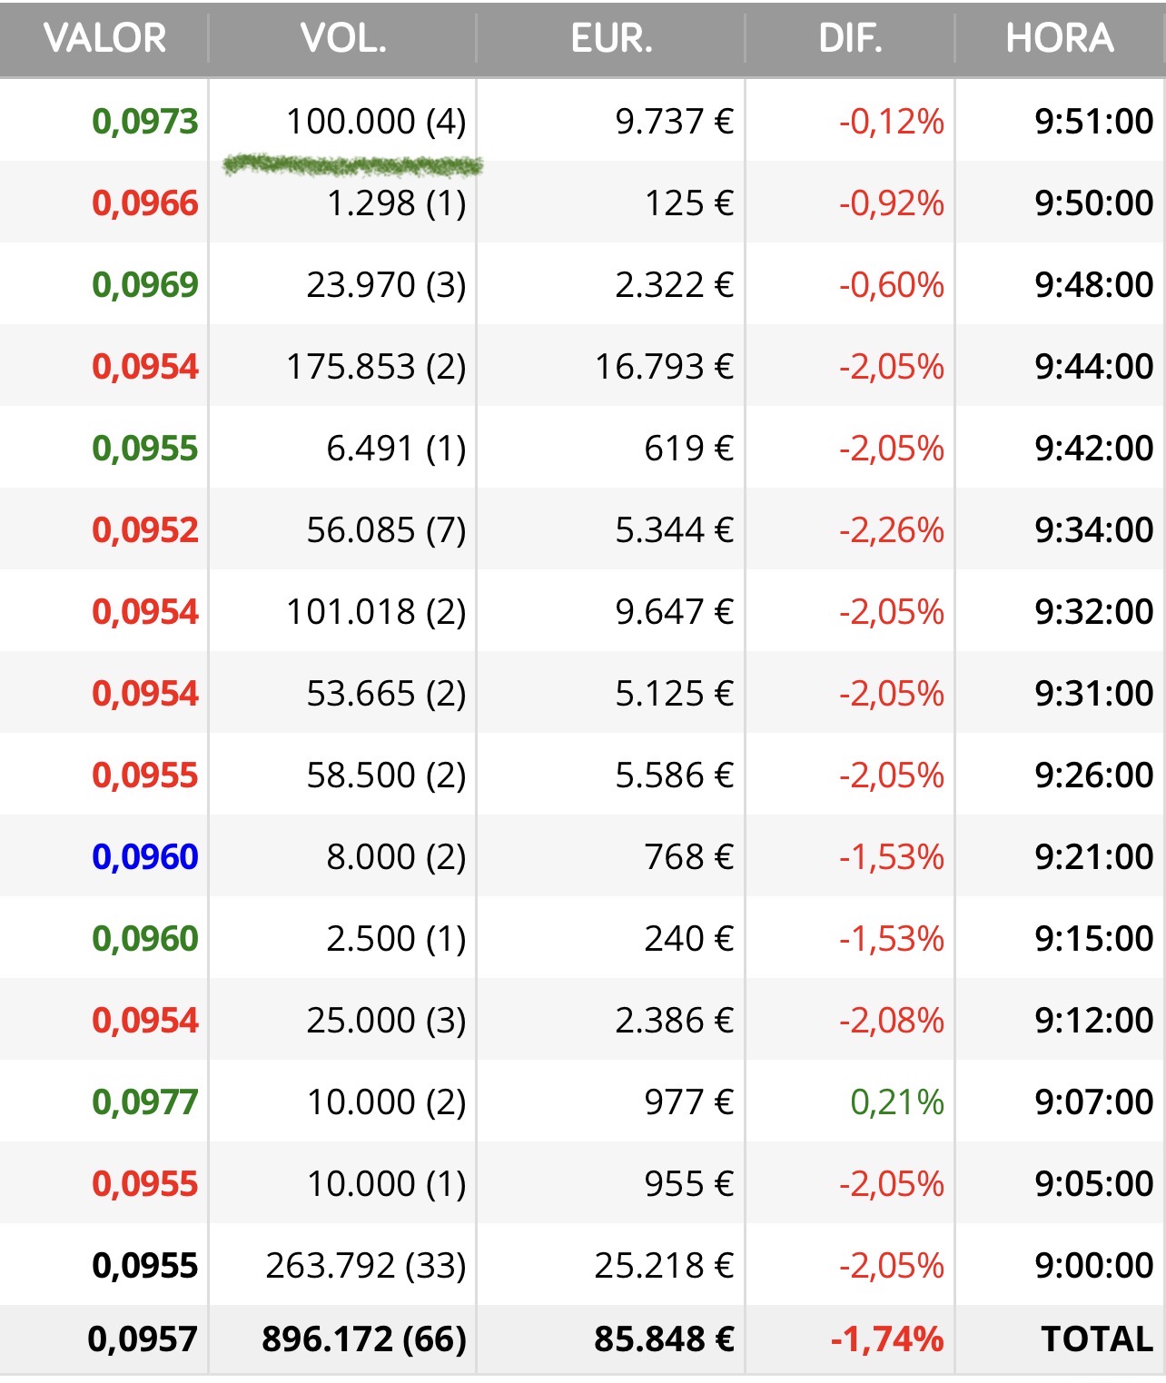The width and height of the screenshot is (1166, 1383).
Task: Click the blue 0,0960 value
Action: coord(145,856)
